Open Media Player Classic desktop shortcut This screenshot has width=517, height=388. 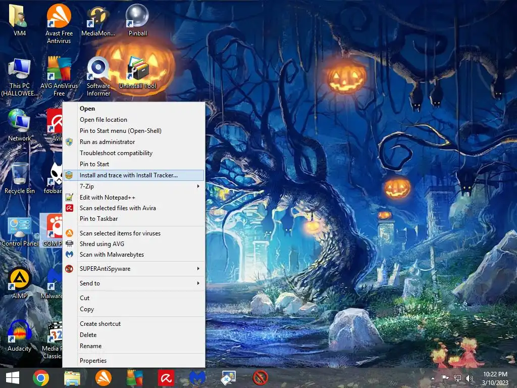[x=52, y=340]
